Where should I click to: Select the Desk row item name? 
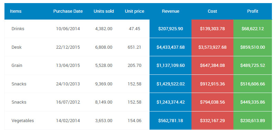click(16, 47)
